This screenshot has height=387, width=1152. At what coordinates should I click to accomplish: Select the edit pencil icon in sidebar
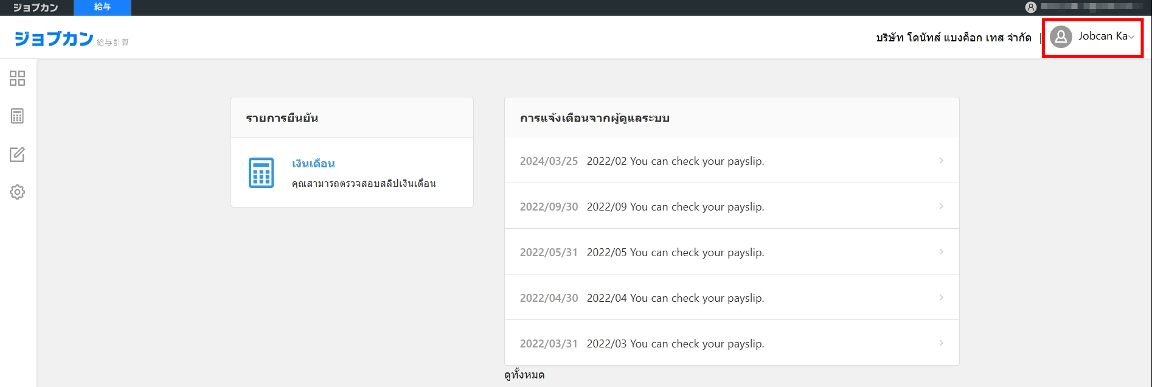coord(17,154)
